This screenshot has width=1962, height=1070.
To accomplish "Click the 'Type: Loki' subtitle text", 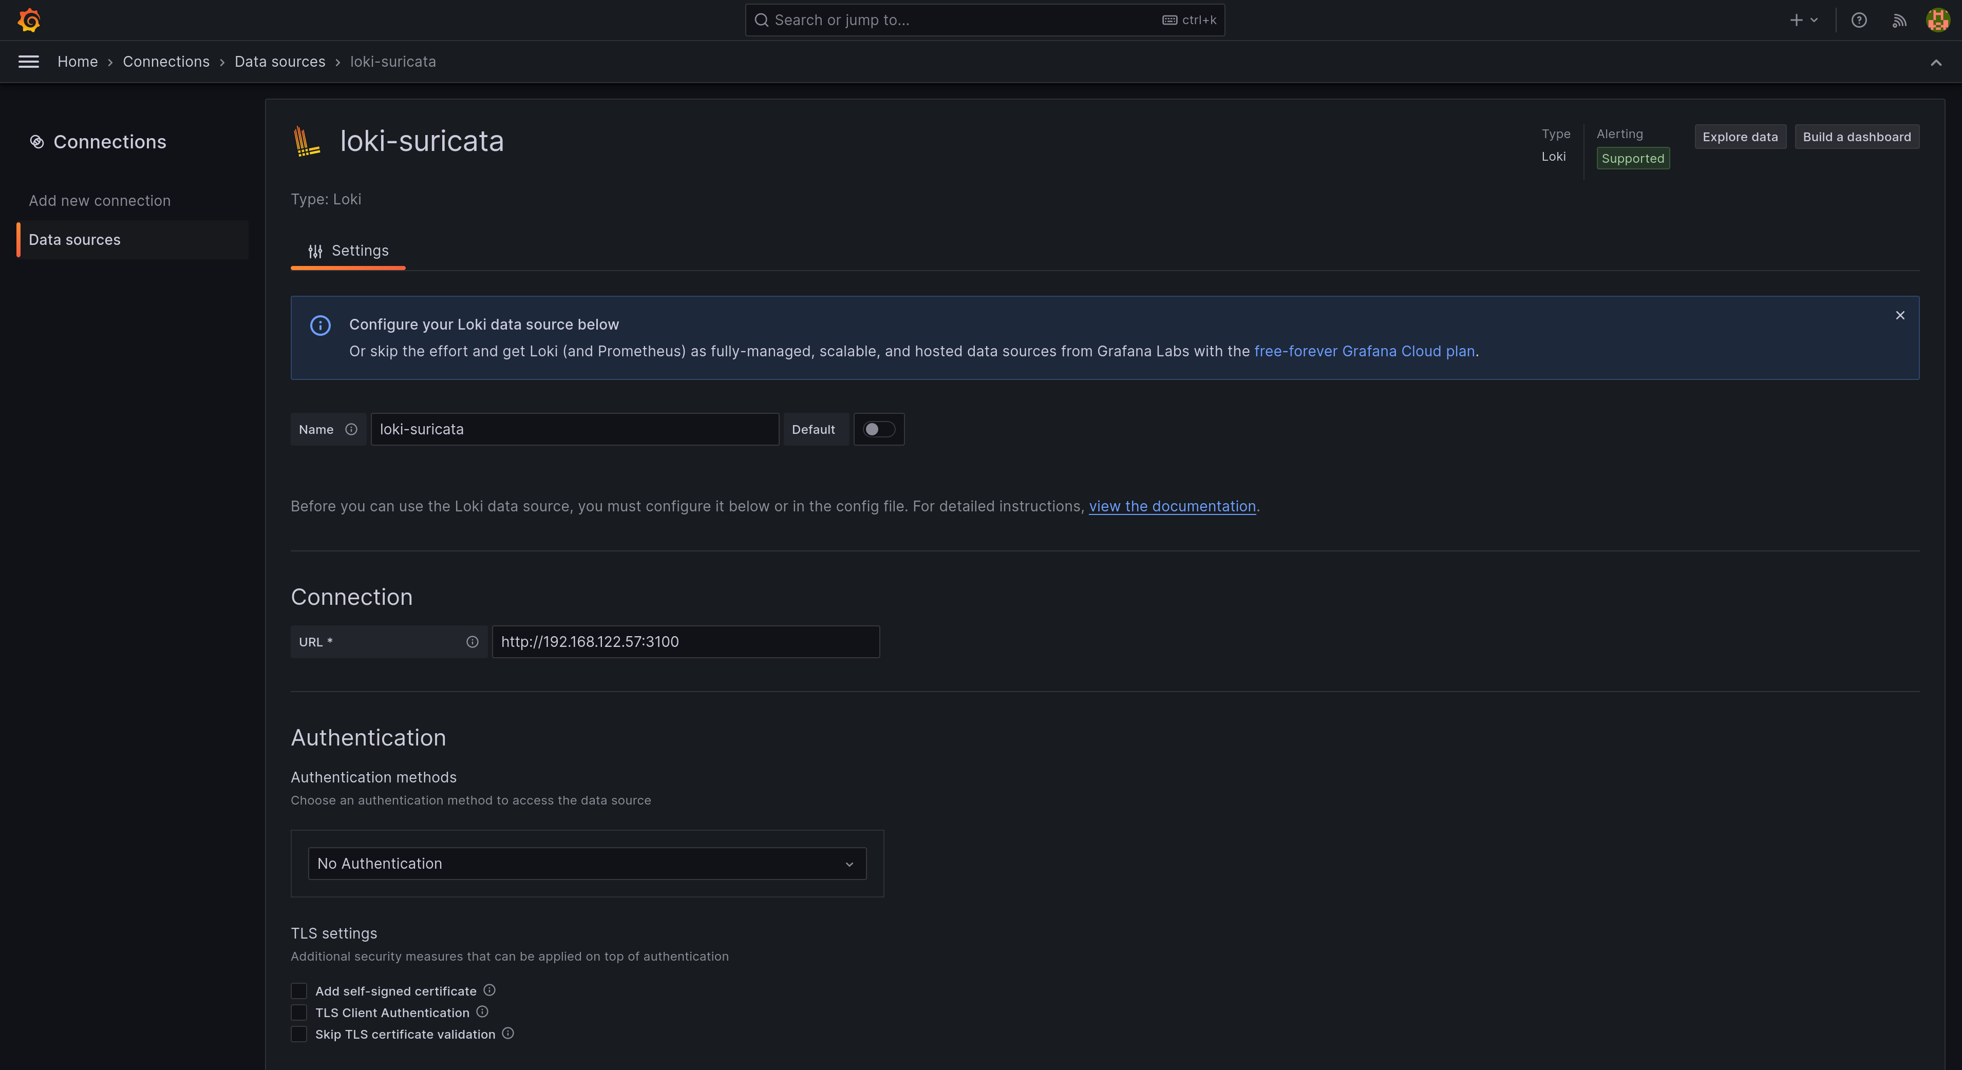I will click(x=326, y=200).
